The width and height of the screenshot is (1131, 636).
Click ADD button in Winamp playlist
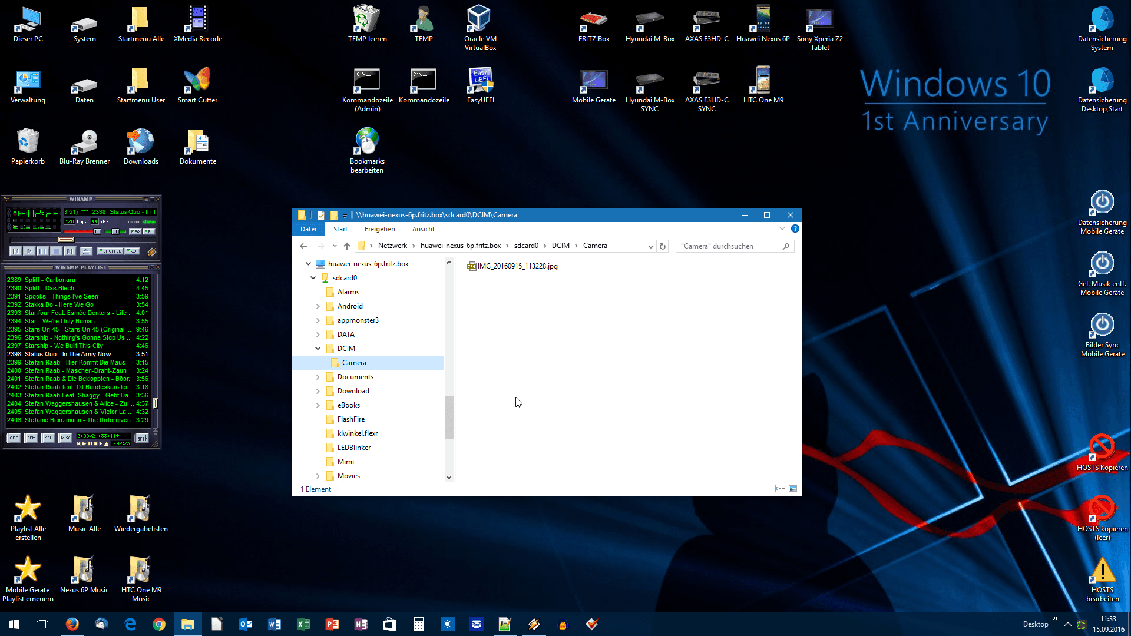14,438
